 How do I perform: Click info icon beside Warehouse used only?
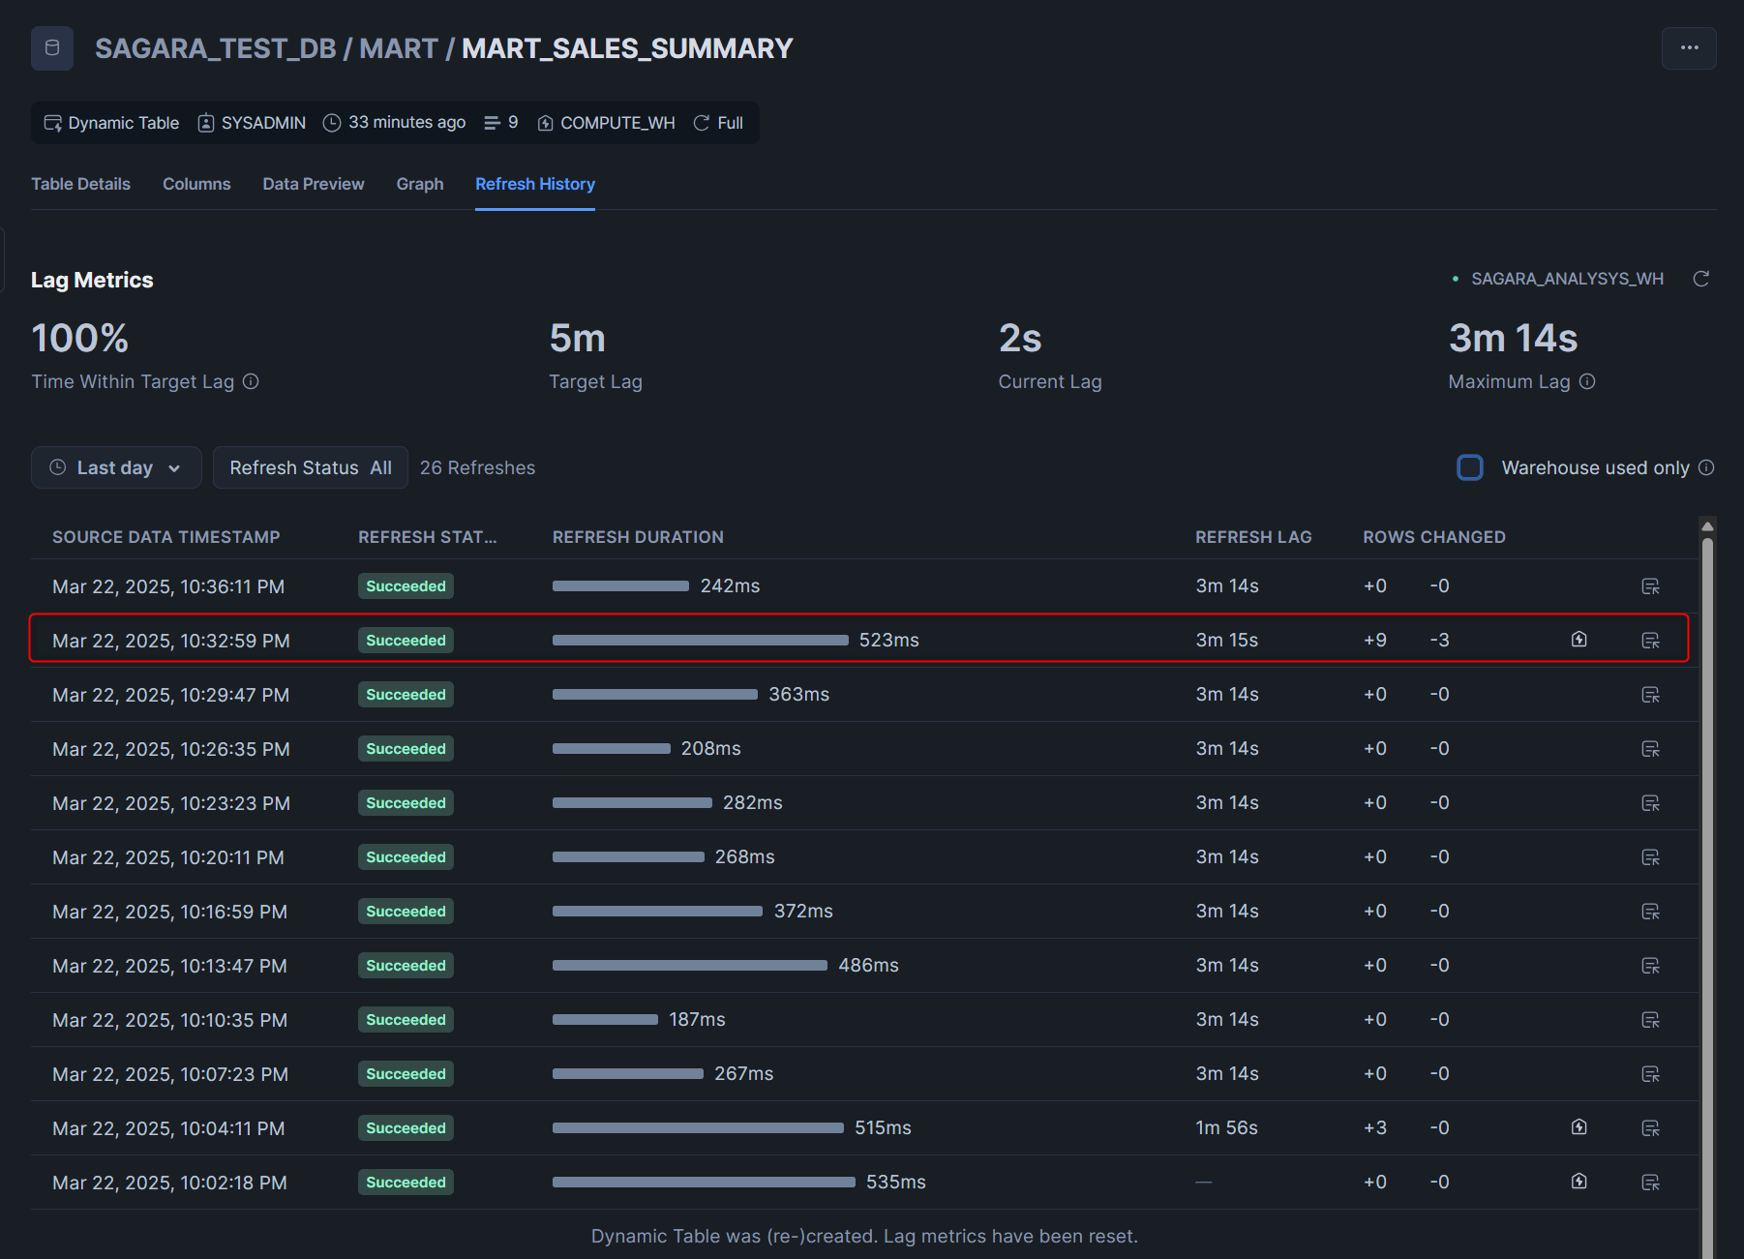point(1706,467)
